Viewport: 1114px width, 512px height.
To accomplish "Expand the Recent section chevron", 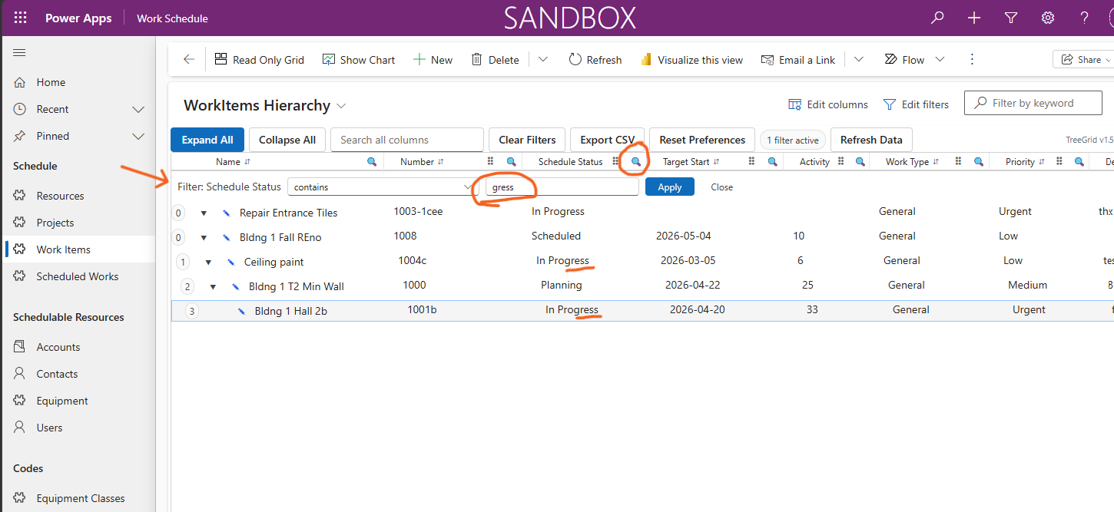I will pos(138,110).
